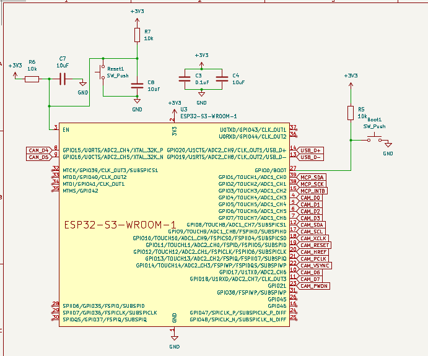The height and width of the screenshot is (356, 428).
Task: Select the CAM_SDA global label
Action: 311,225
